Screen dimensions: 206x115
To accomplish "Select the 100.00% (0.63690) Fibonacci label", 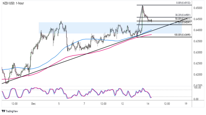I will pos(182,35).
